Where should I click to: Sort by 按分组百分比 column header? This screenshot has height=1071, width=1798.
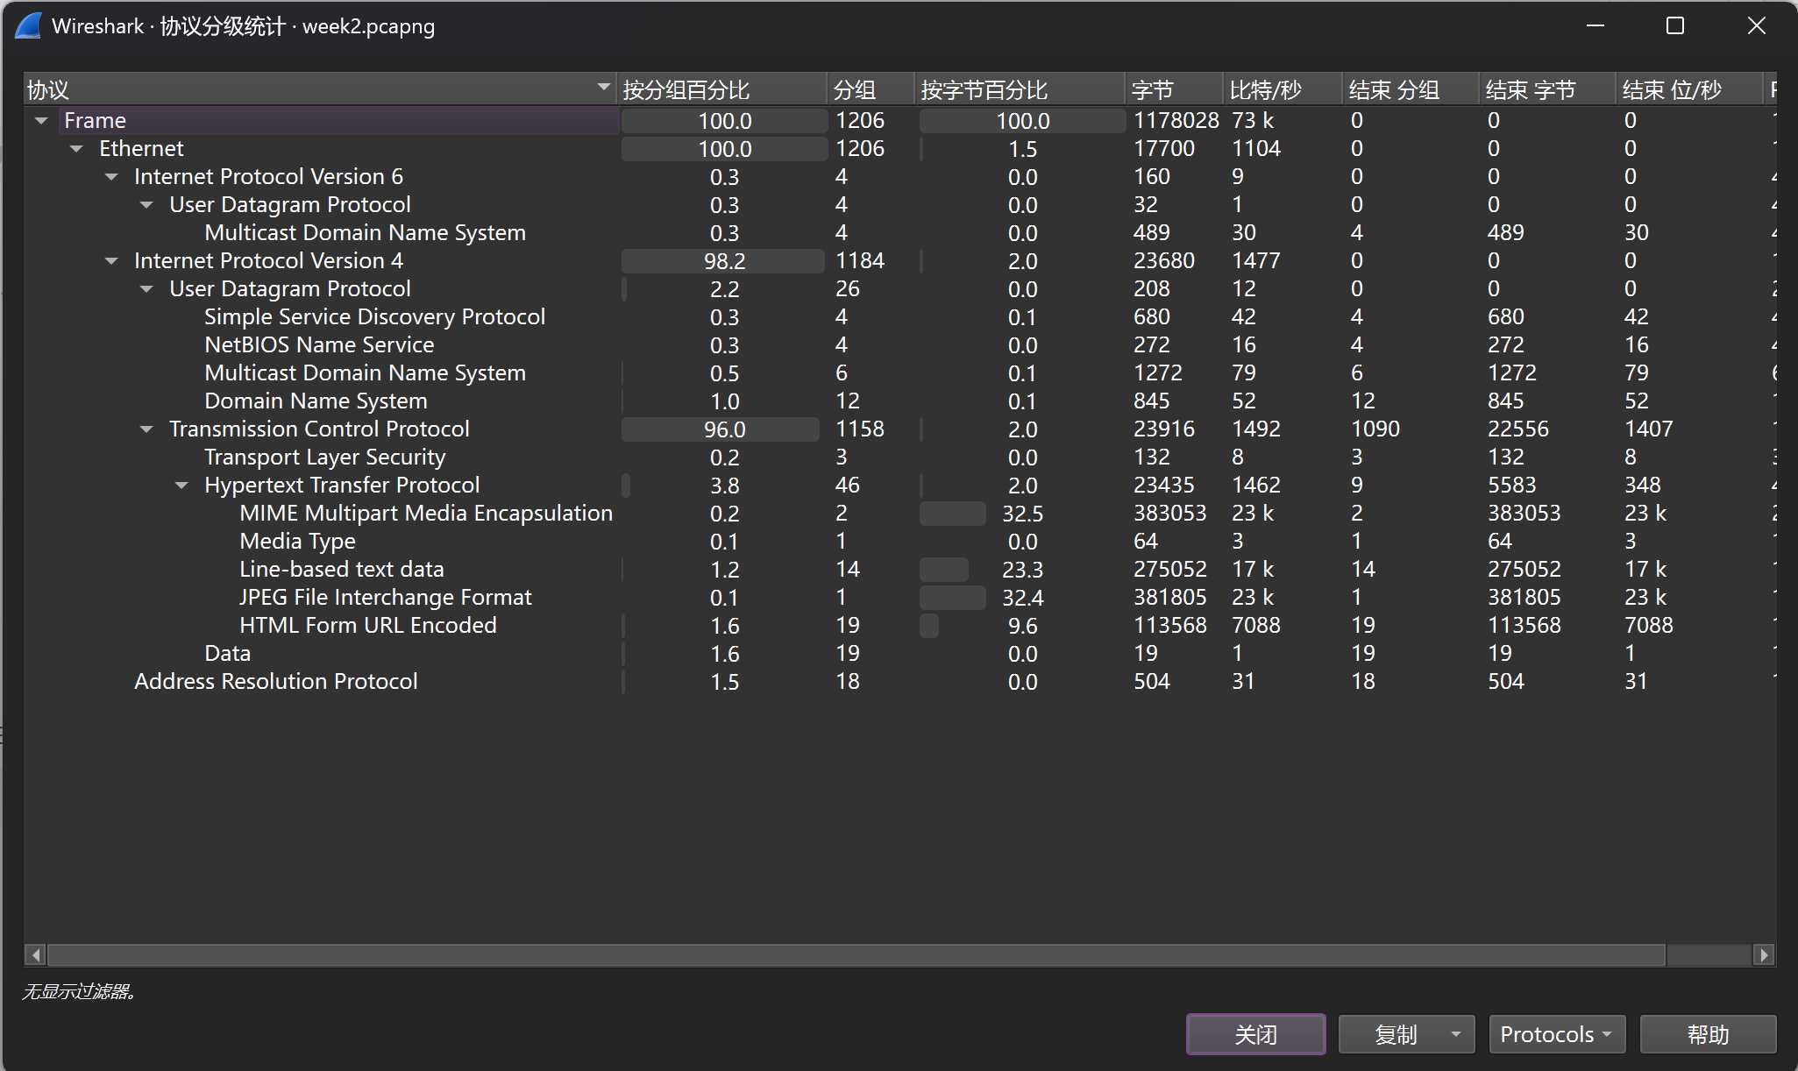click(721, 89)
